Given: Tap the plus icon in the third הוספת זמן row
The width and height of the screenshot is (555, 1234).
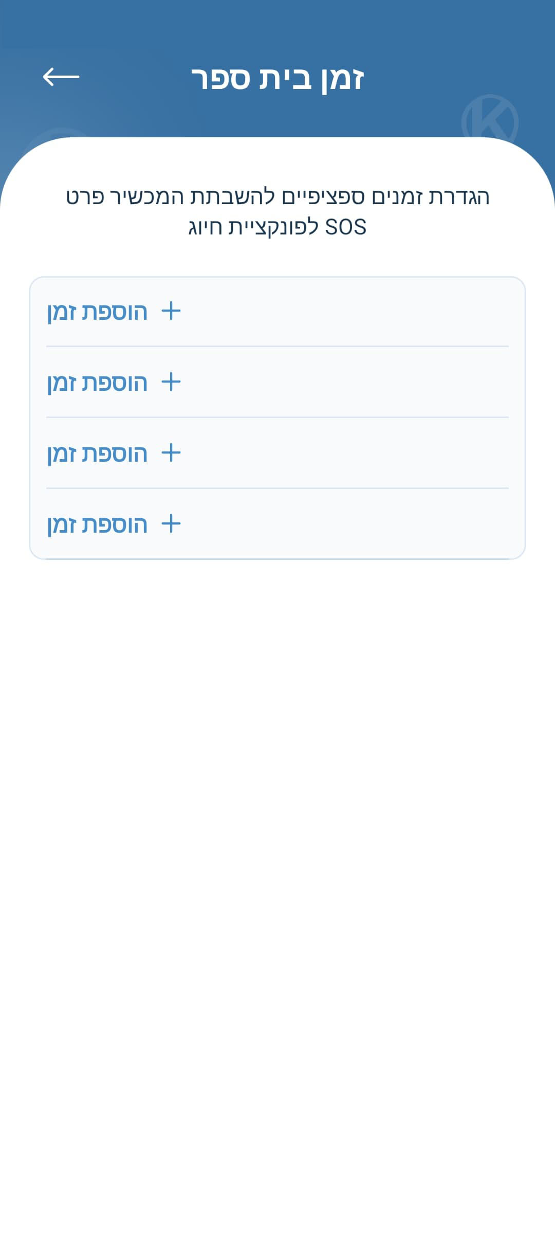Looking at the screenshot, I should tap(171, 453).
